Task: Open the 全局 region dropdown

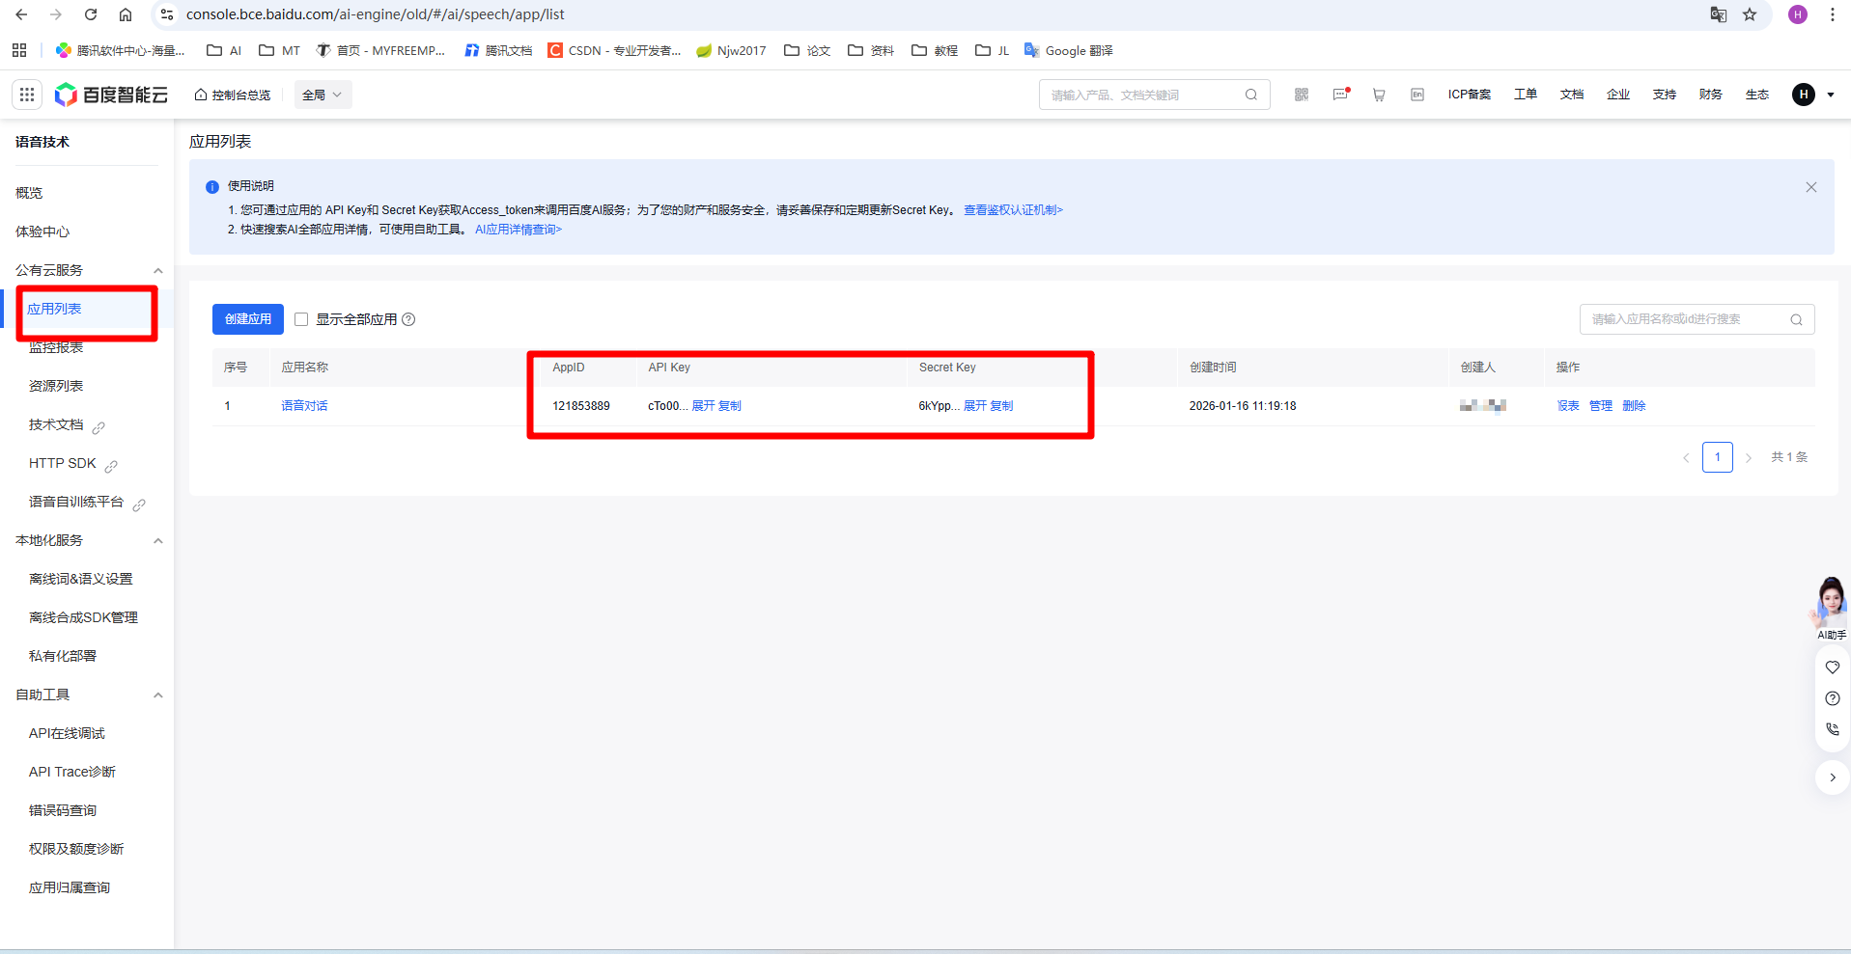Action: (x=323, y=95)
